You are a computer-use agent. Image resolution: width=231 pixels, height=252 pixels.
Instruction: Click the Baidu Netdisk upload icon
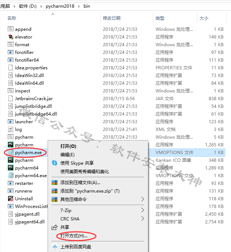point(55,246)
